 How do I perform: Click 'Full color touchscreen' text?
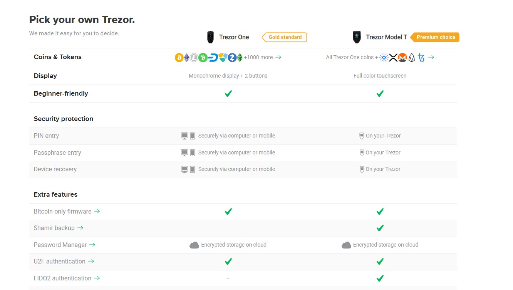[x=380, y=76]
